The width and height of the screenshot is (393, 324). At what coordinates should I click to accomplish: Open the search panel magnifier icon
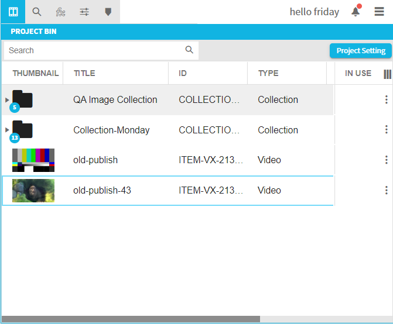(x=37, y=12)
